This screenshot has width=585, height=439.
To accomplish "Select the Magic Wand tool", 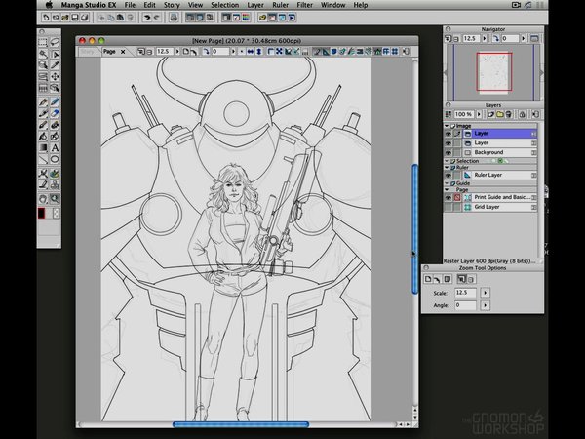I will (x=43, y=54).
